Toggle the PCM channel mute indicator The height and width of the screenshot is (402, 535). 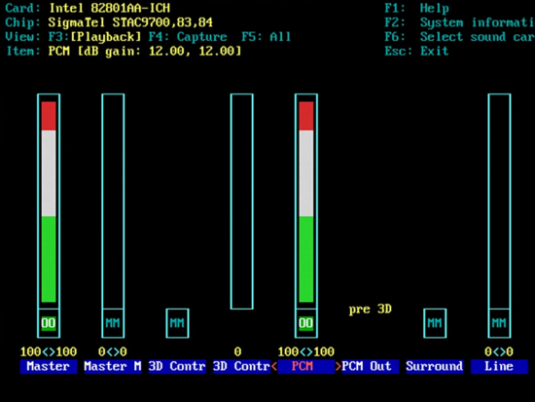(x=306, y=323)
